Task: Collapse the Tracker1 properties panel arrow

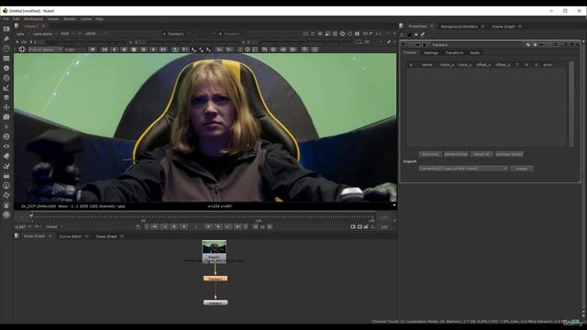Action: click(x=404, y=45)
